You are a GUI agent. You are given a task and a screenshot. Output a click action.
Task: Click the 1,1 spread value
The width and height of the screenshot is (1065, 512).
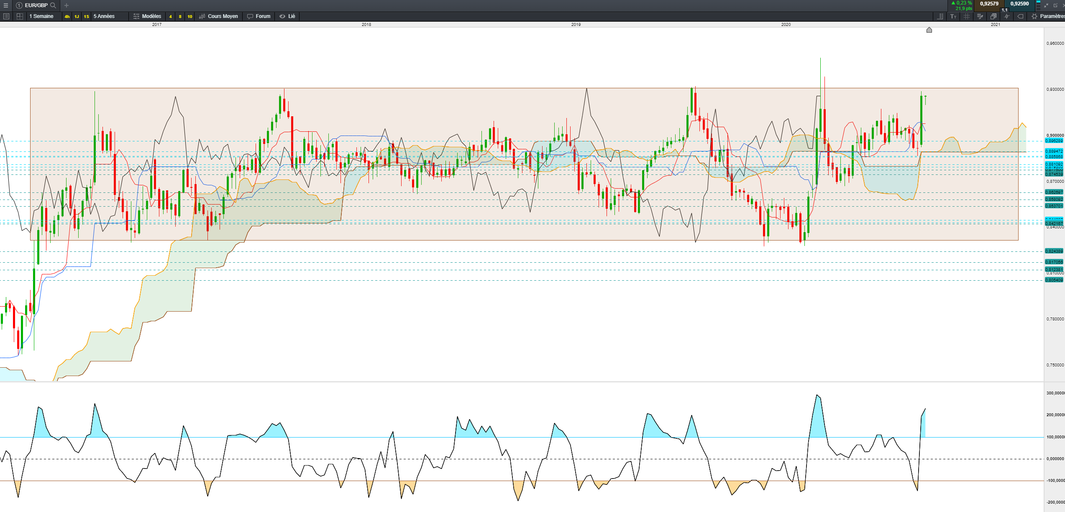[1004, 10]
